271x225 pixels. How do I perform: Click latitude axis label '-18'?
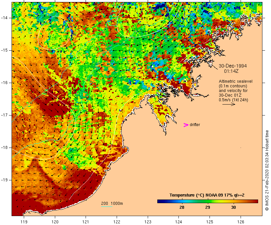point(4,148)
